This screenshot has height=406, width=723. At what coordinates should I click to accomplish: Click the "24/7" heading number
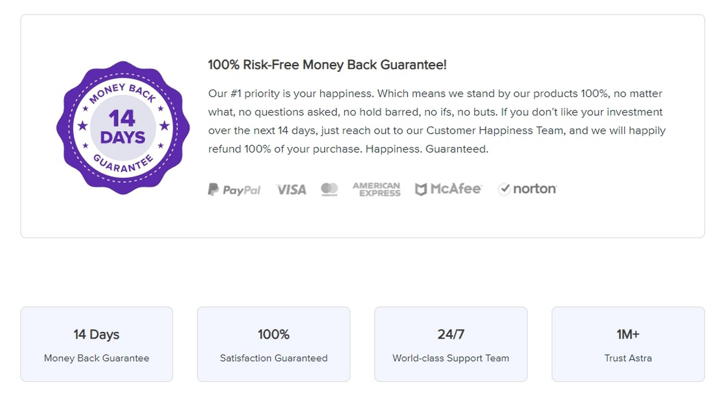click(451, 334)
